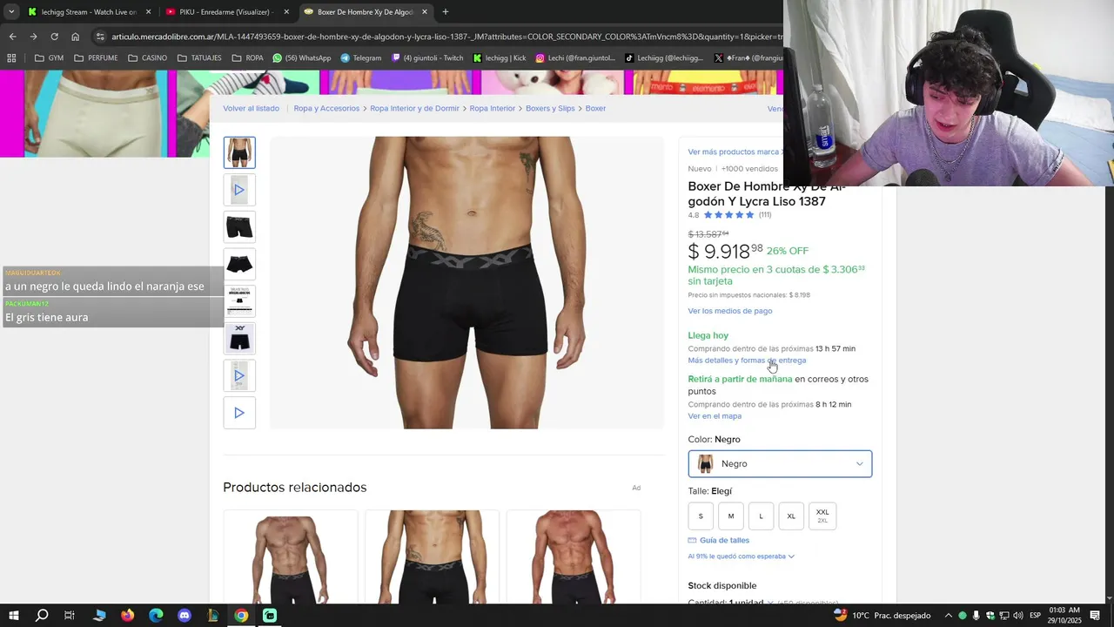Open the browser home page icon
The width and height of the screenshot is (1114, 627).
coord(76,37)
